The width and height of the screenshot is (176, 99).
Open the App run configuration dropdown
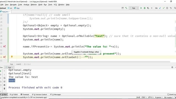tap(134, 8)
